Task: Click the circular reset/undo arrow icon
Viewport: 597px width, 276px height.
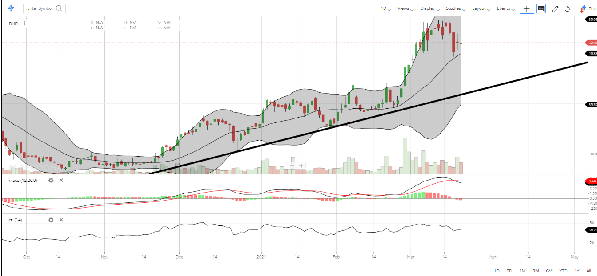Action: (568, 9)
